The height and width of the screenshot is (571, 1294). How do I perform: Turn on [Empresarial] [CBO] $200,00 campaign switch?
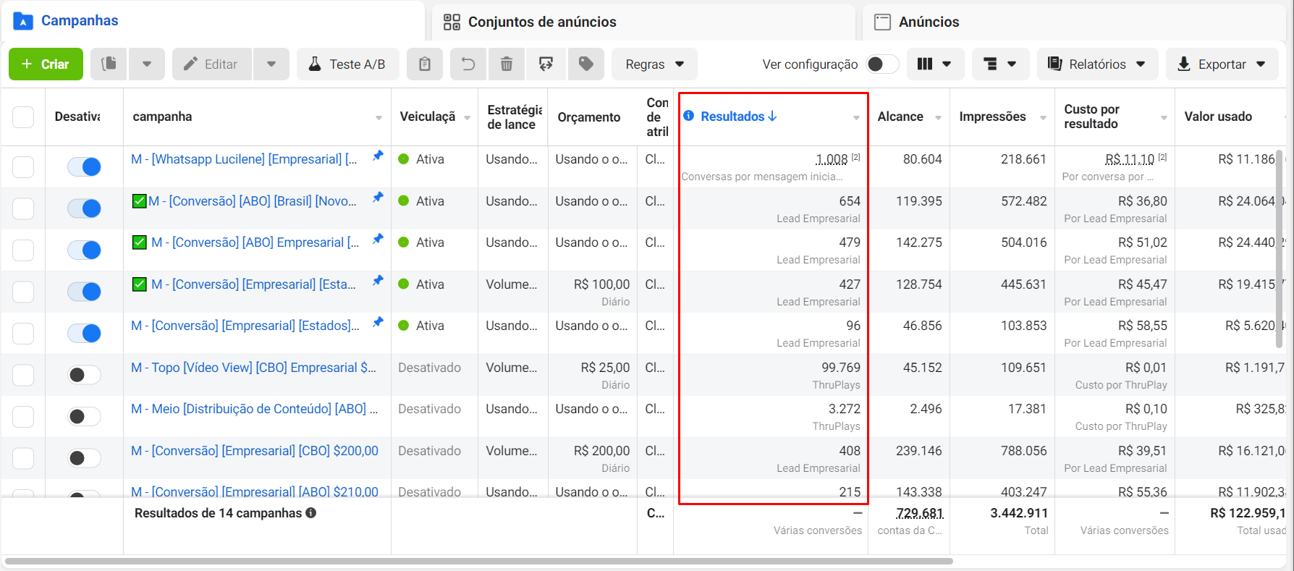click(x=84, y=458)
